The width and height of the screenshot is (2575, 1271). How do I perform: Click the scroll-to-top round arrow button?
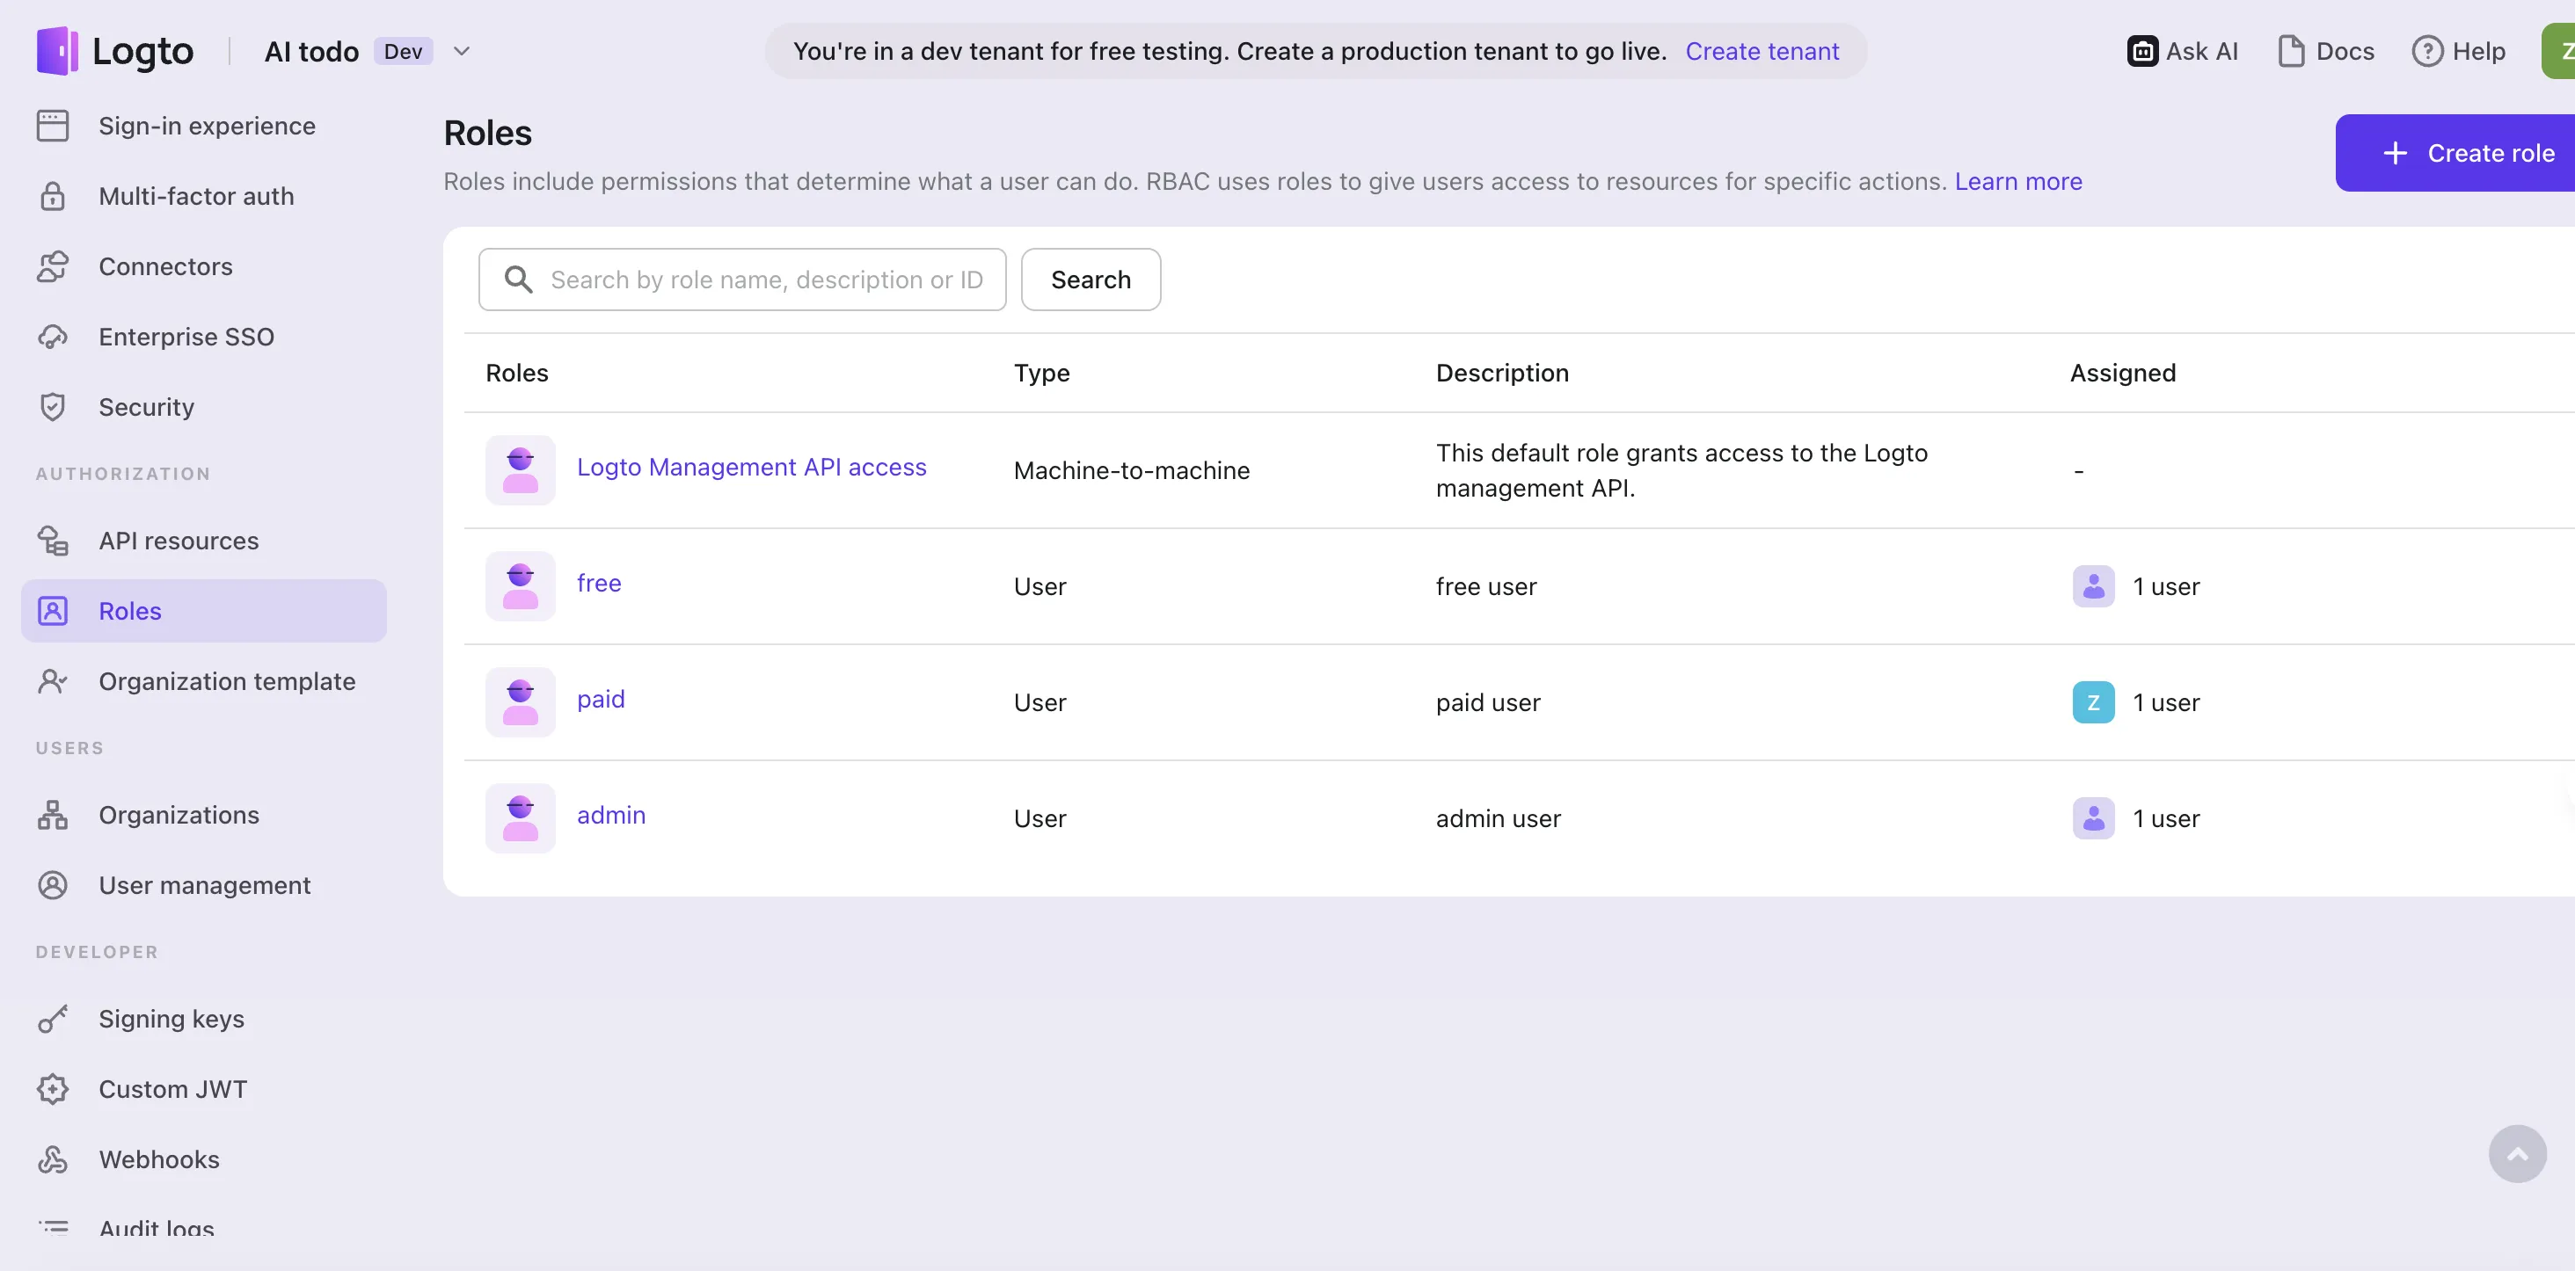coord(2516,1154)
